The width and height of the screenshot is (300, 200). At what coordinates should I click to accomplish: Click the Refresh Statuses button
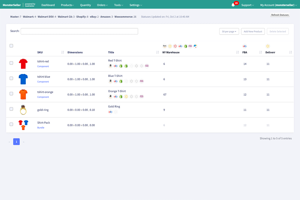coord(280,15)
